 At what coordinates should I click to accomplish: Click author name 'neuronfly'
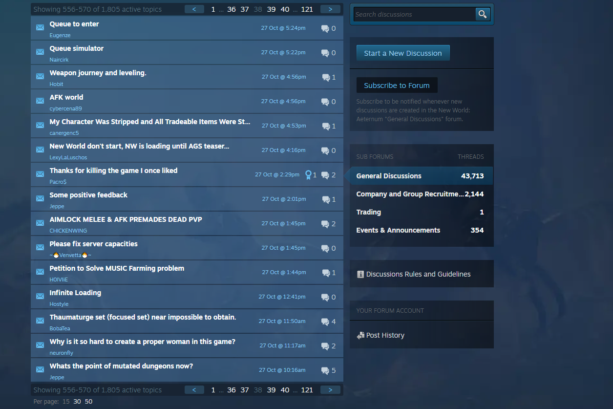pyautogui.click(x=62, y=353)
